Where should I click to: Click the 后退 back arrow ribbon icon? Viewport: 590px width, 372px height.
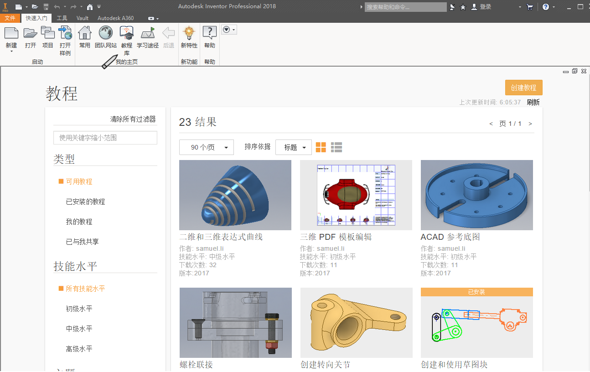pos(169,33)
